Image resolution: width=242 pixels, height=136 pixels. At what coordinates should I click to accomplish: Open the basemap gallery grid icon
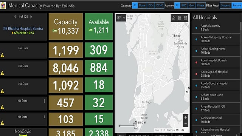coord(185,18)
